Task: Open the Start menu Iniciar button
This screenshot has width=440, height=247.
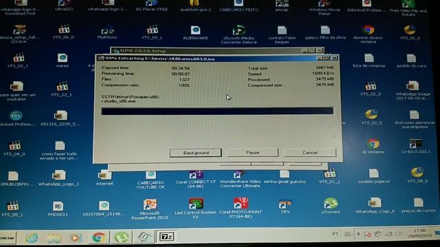Action: (8, 238)
